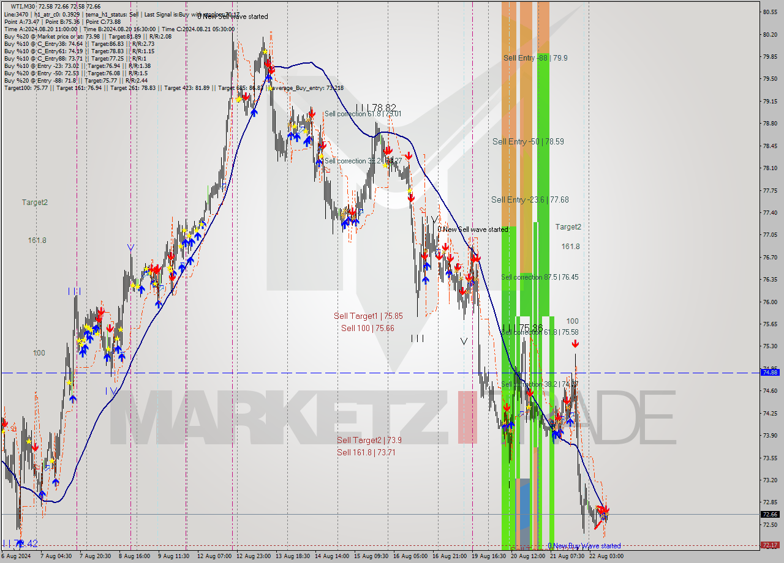This screenshot has height=563, width=784.
Task: Click the 'Sell Entry -23.6 | 77.68' label
Action: pos(530,199)
